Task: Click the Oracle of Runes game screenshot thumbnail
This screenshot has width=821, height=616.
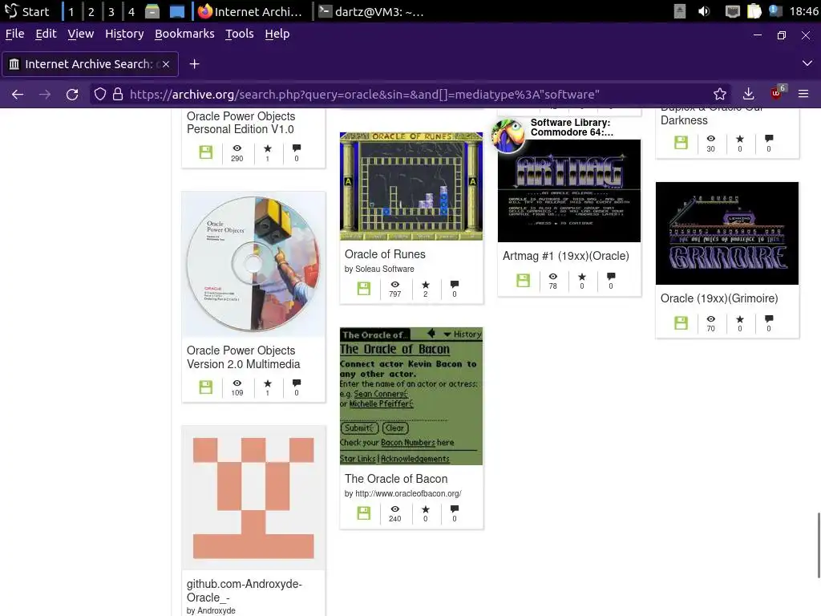Action: pos(411,186)
